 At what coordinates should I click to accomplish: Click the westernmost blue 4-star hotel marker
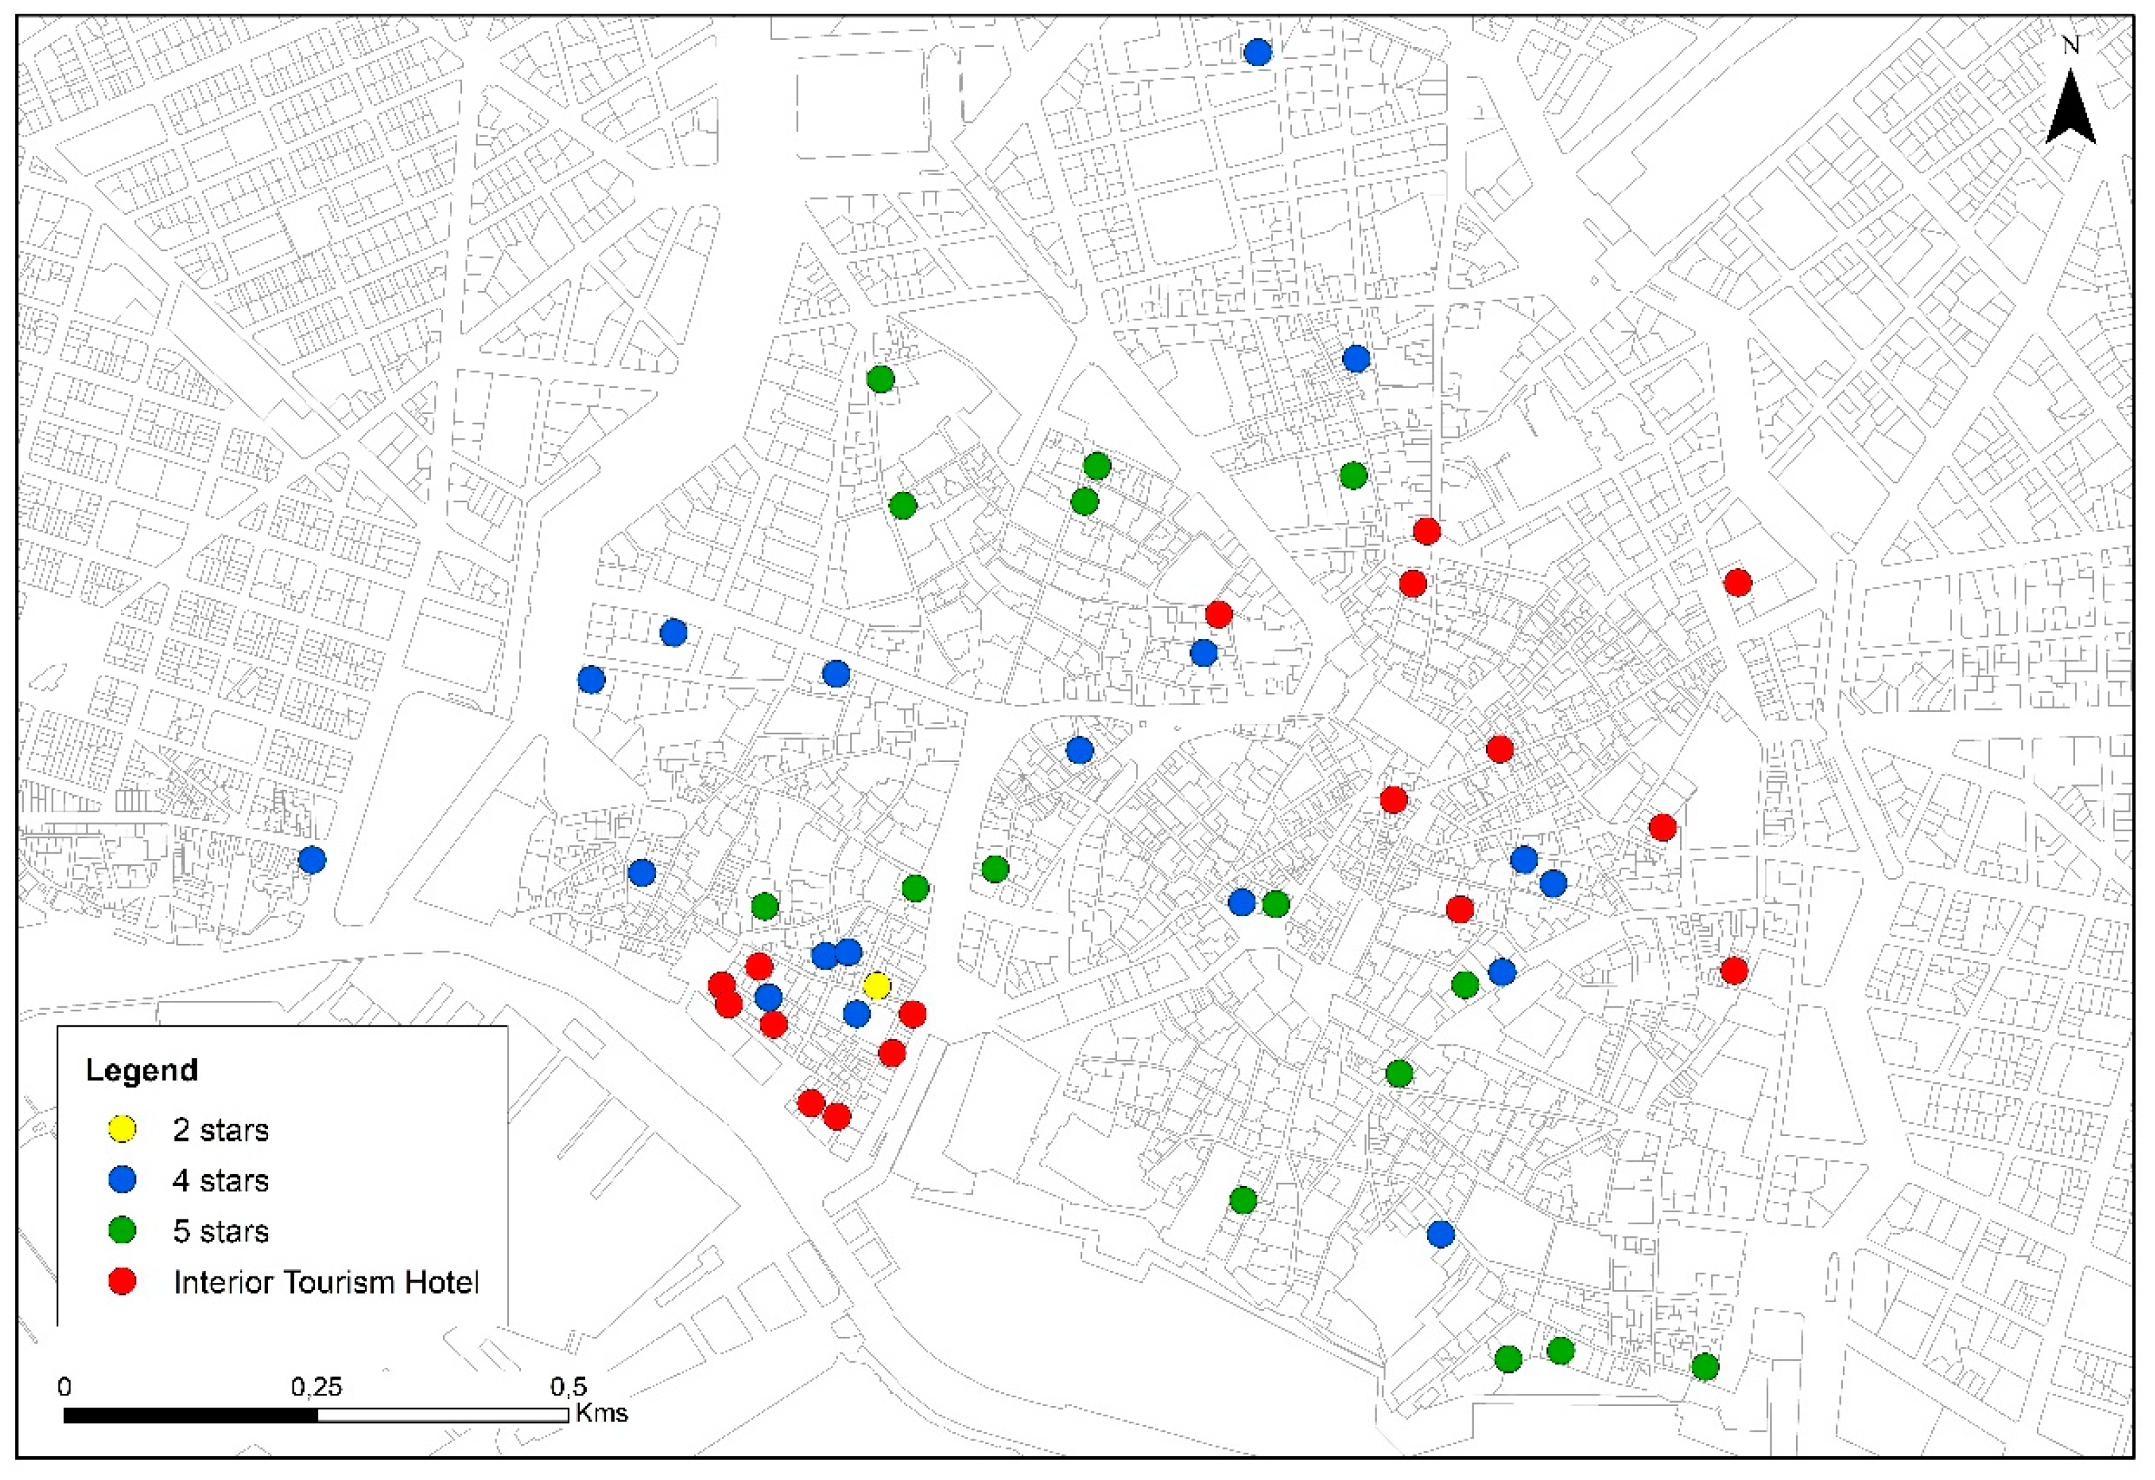click(313, 860)
